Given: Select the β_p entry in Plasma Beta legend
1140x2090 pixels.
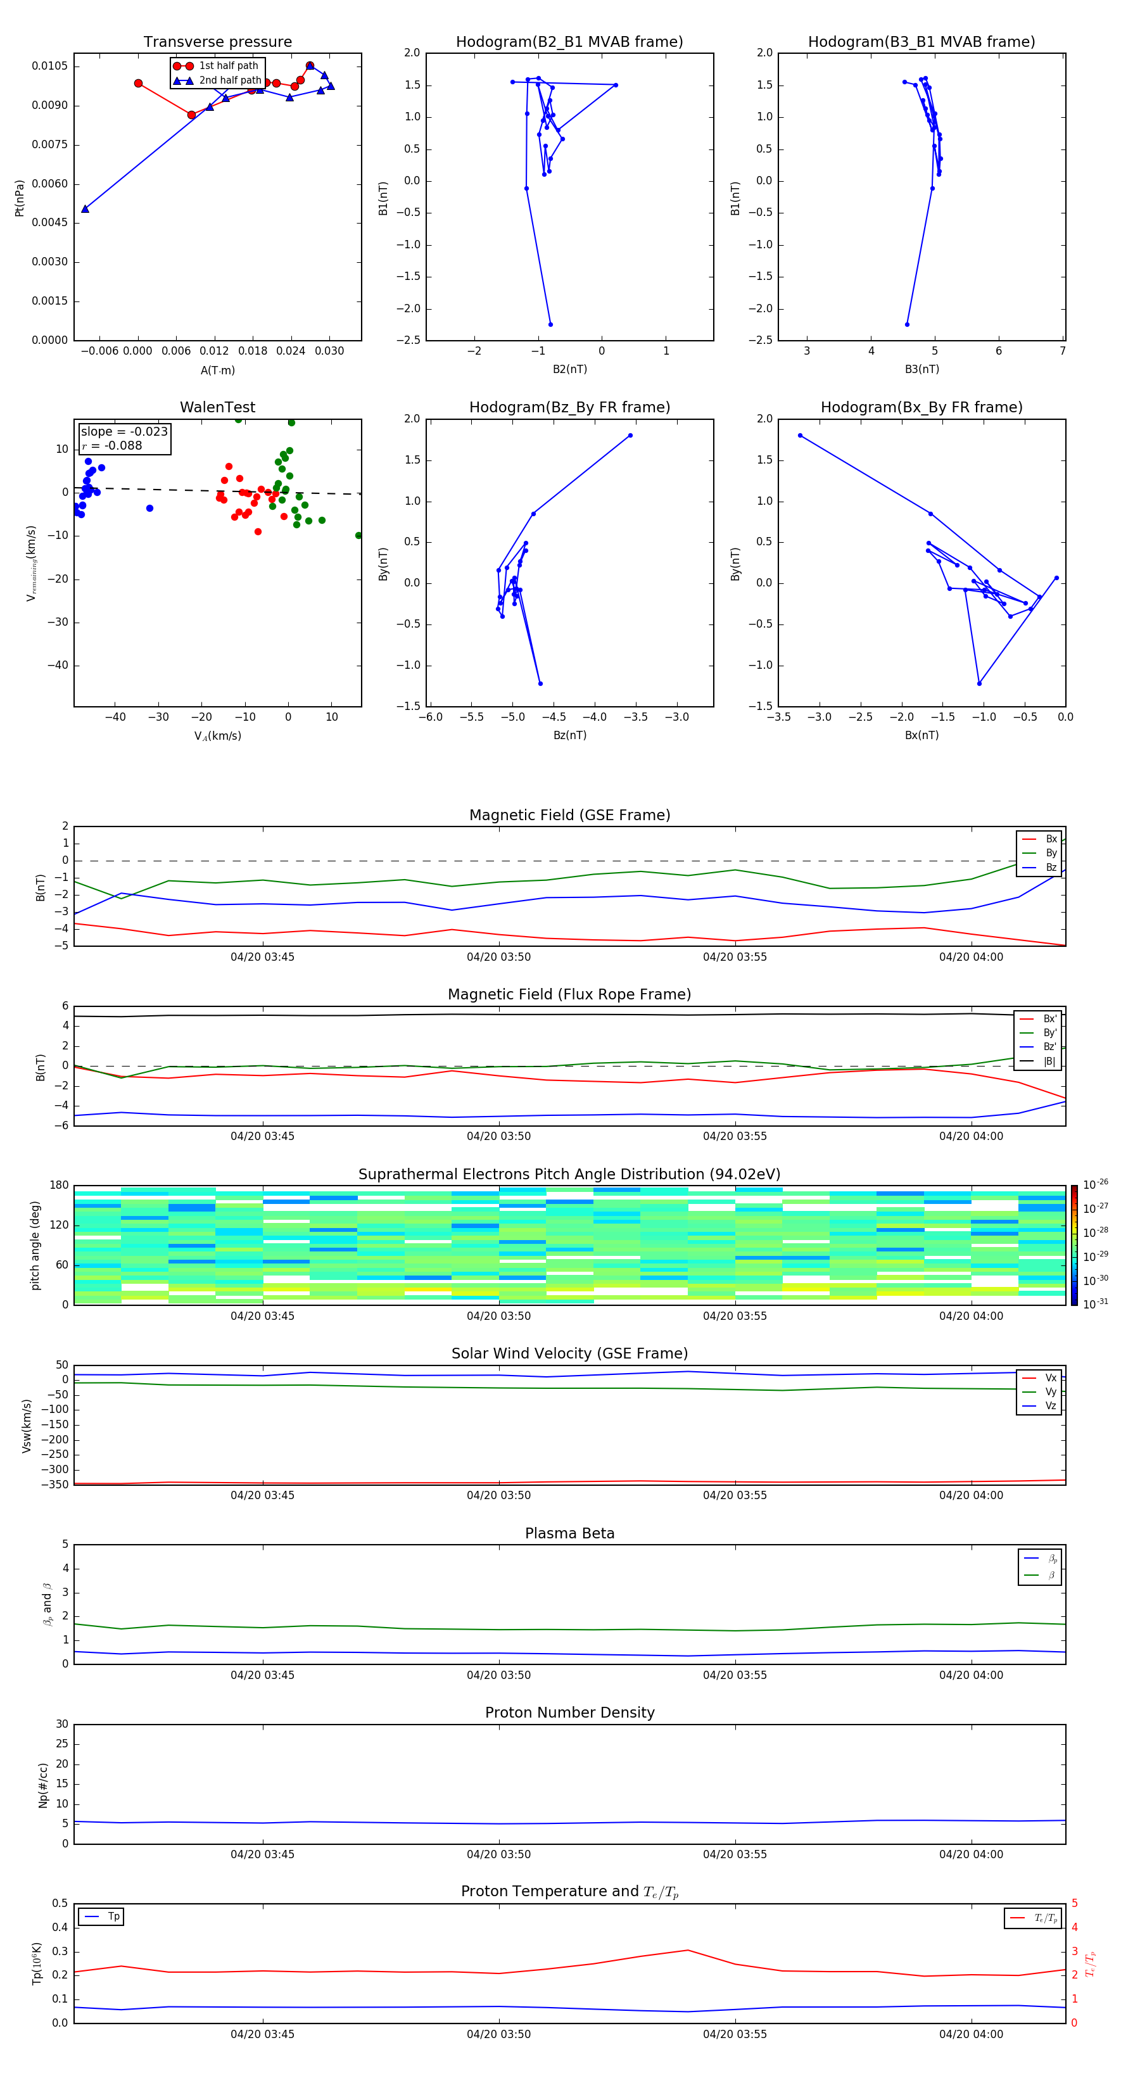Looking at the screenshot, I should [1040, 1559].
